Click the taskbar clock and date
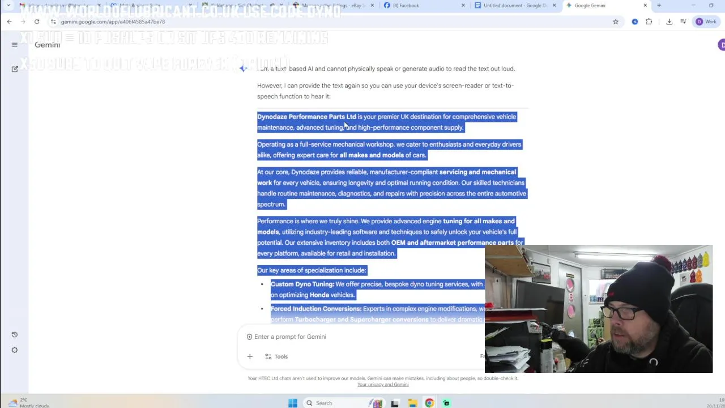725x408 pixels. (x=715, y=403)
